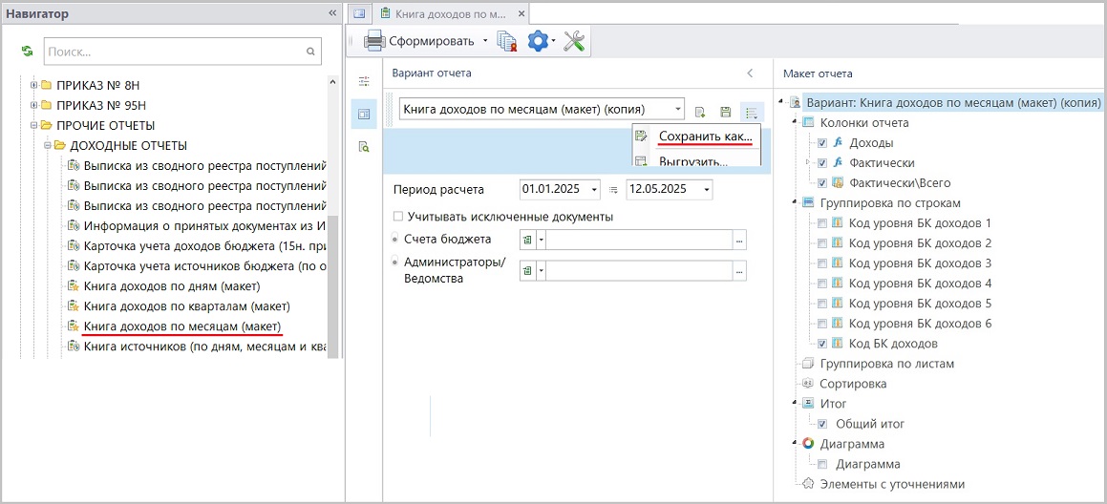Viewport: 1107px width, 504px height.
Task: Collapse the ДОХОДНЫЕ ОТЧЕТЫ folder
Action: (47, 146)
